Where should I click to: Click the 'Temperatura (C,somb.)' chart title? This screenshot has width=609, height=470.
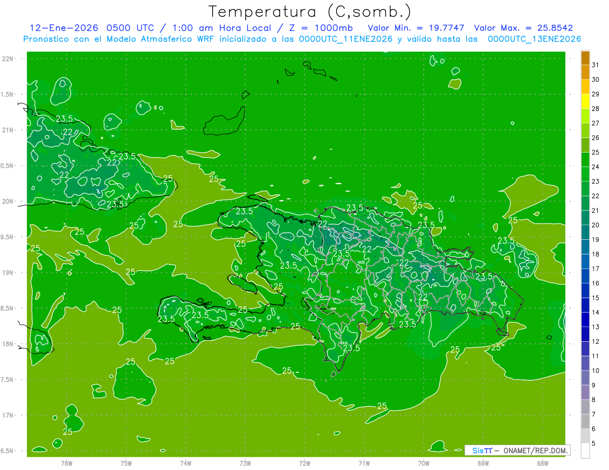coord(310,12)
